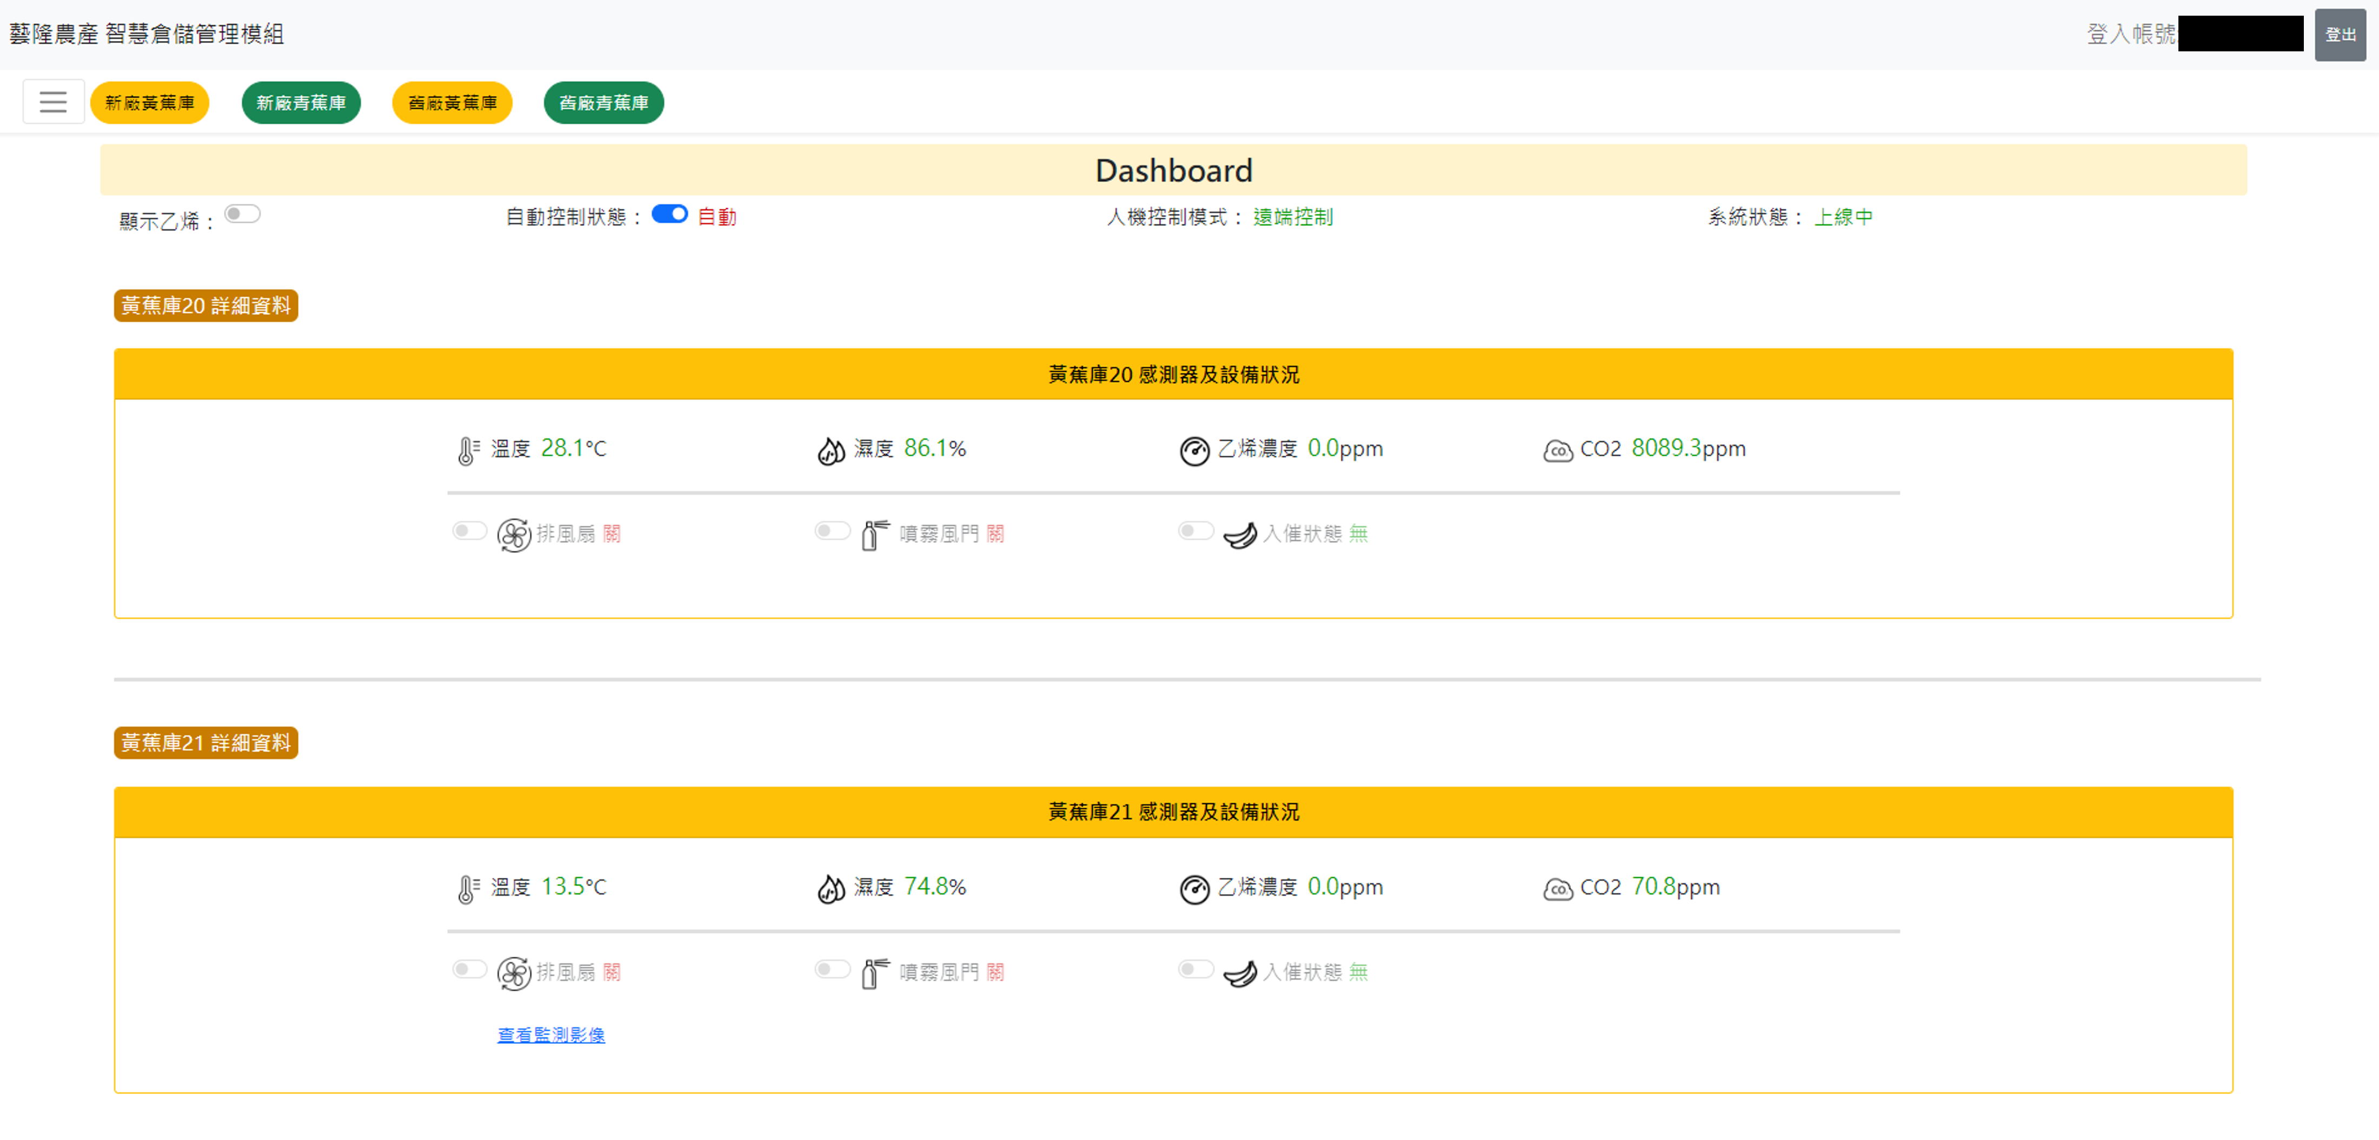Toggle 入催狀態 switch in 黃蕉庫21

pyautogui.click(x=1195, y=969)
